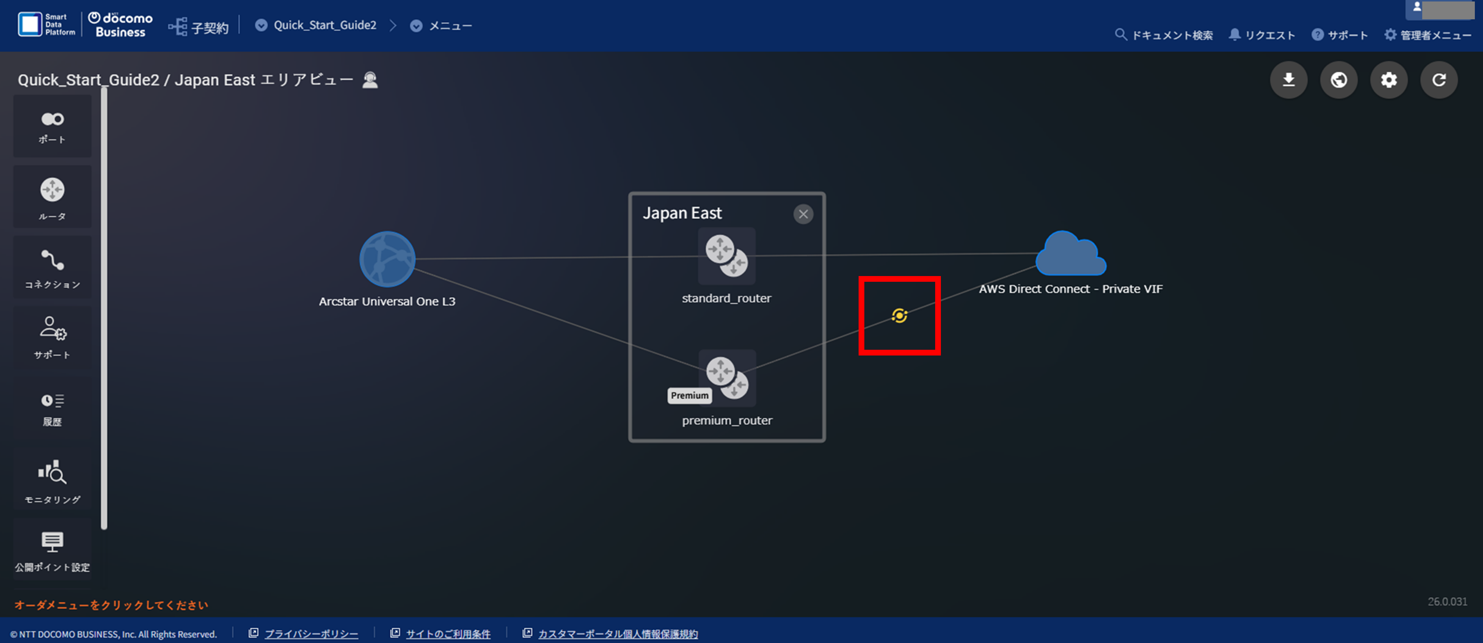
Task: Refresh the area view
Action: (x=1439, y=80)
